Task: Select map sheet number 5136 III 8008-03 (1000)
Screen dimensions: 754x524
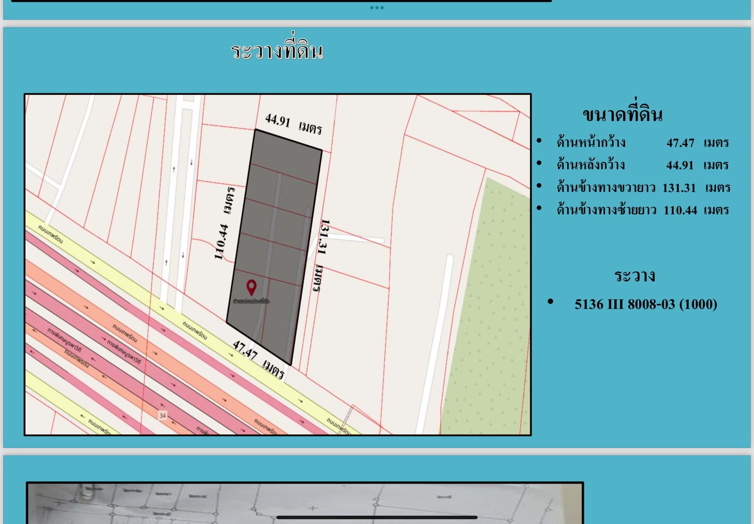Action: coord(646,304)
